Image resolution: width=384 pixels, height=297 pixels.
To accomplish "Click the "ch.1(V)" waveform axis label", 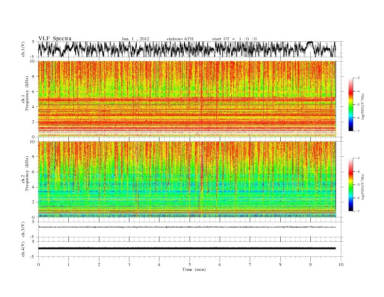I will [x=23, y=49].
